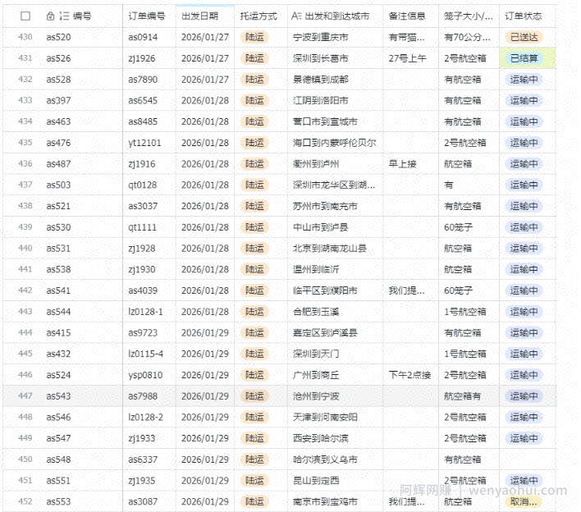Click the 有70公分 cage cell for as520
Screen dimensions: 581x512
tap(467, 37)
